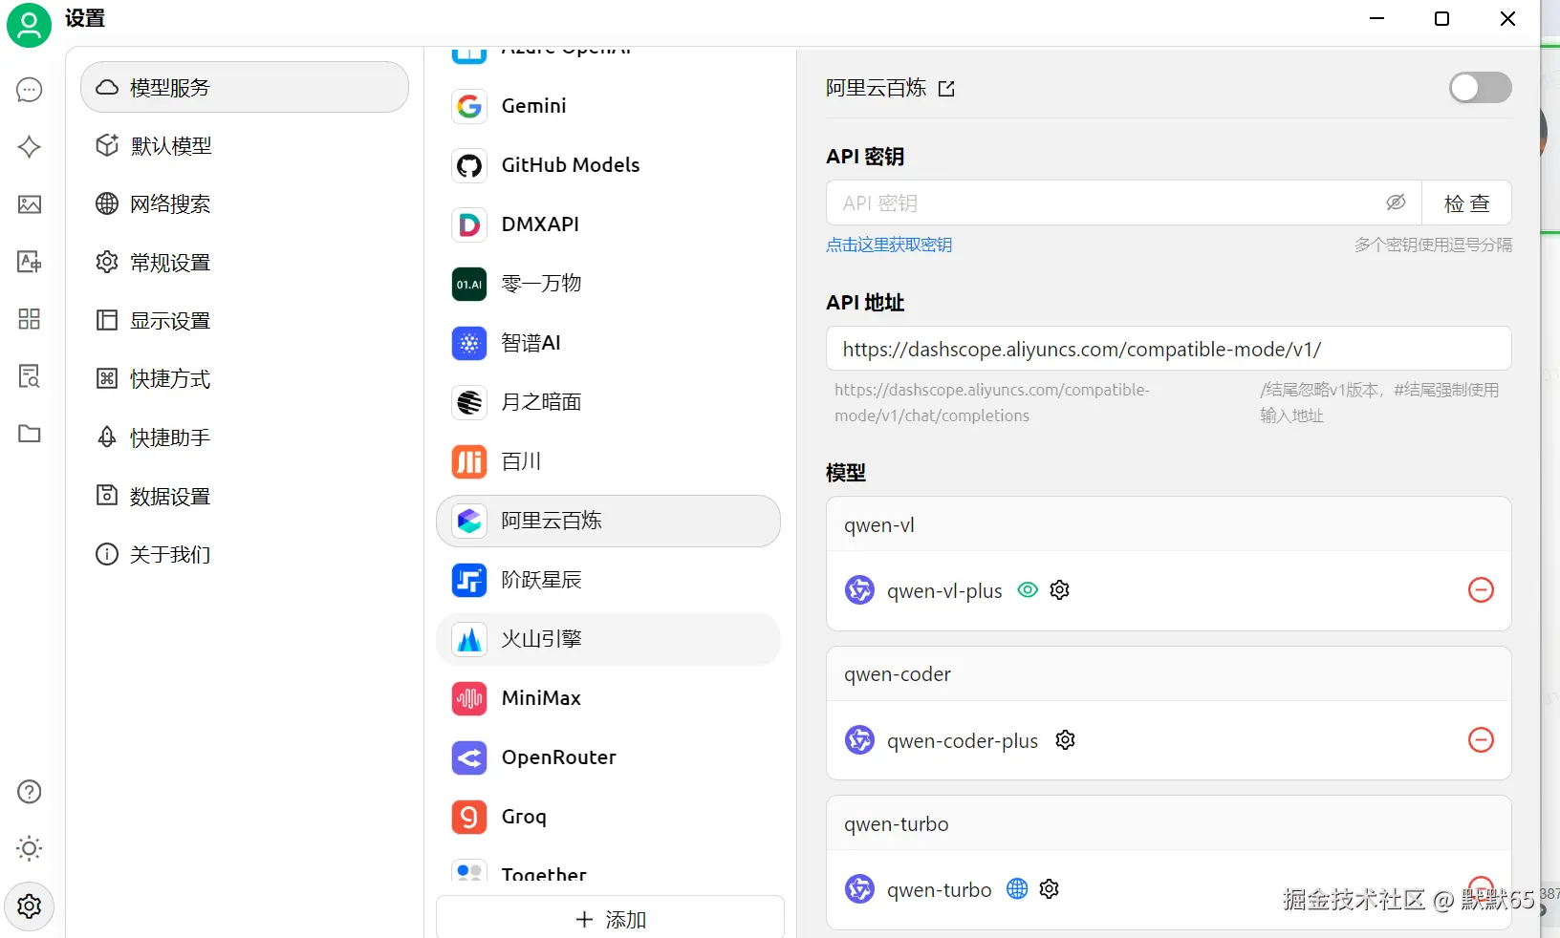Select the MiniMax provider
1560x938 pixels.
coord(608,698)
